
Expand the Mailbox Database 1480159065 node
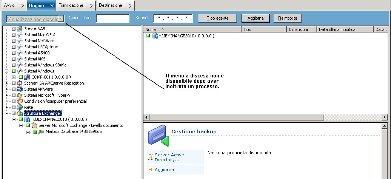[28, 132]
